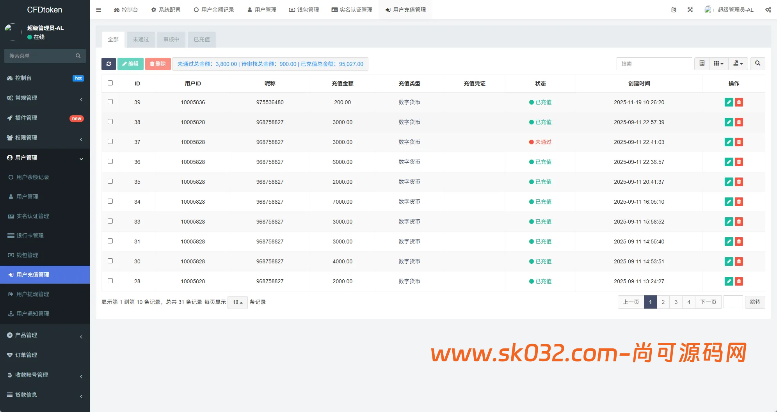Viewport: 777px width, 412px height.
Task: Check the checkbox for row ID 38
Action: [x=110, y=122]
